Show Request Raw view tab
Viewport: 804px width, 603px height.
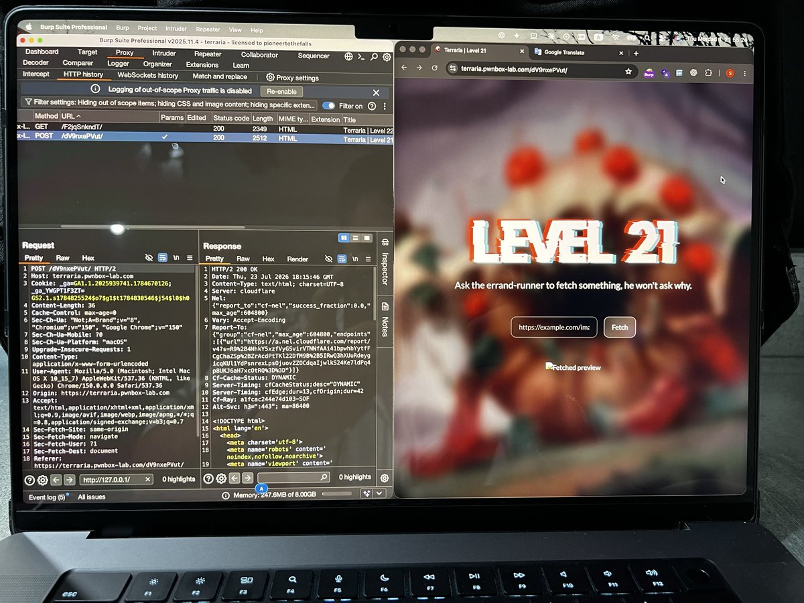pyautogui.click(x=62, y=258)
